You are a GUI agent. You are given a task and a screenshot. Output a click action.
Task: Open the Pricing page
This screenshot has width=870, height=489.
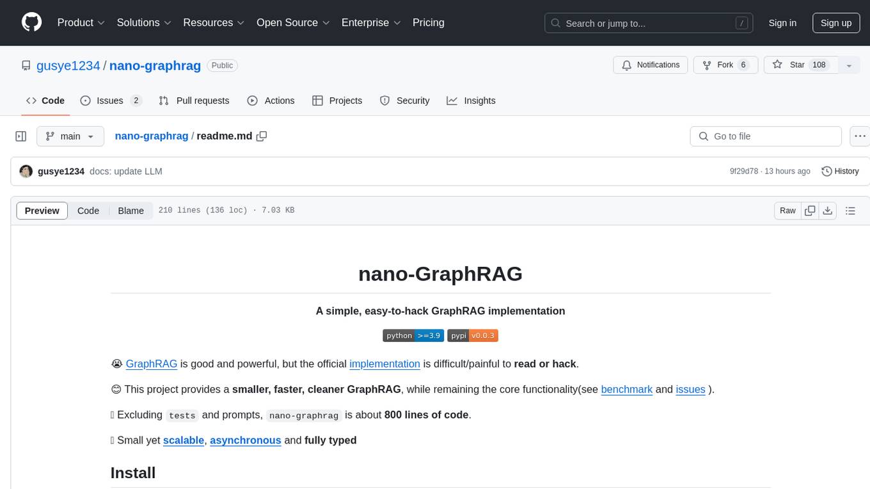click(429, 22)
